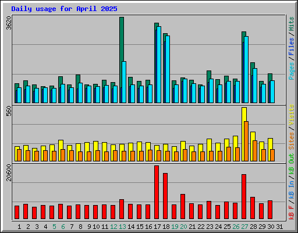The width and height of the screenshot is (298, 233).
Task: Select the cyan pages bar for day 27
Action: (246, 69)
